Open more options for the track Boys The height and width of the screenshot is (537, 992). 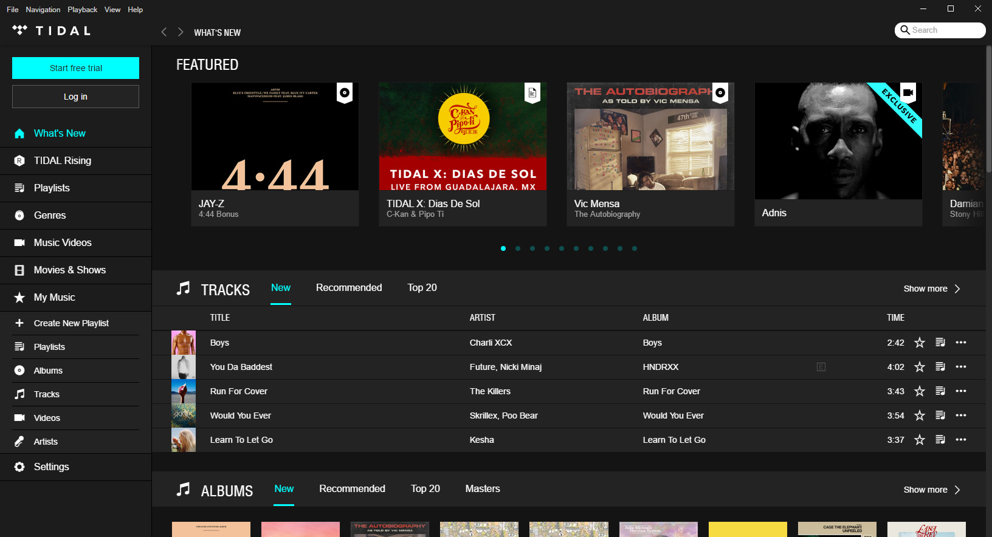pyautogui.click(x=961, y=343)
